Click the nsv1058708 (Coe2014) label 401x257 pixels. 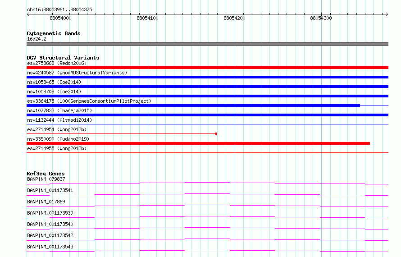click(x=54, y=92)
